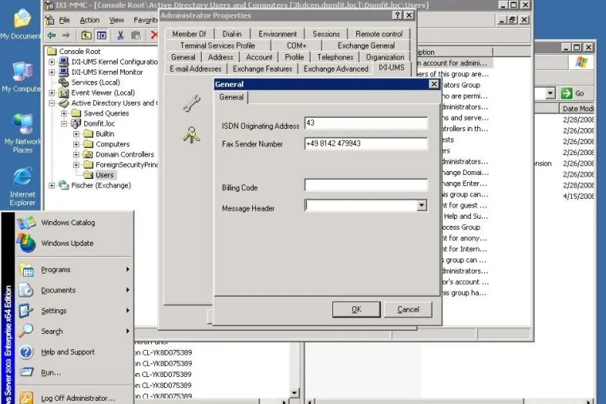Click the ISDN Originating Address field
The width and height of the screenshot is (606, 404).
(366, 123)
